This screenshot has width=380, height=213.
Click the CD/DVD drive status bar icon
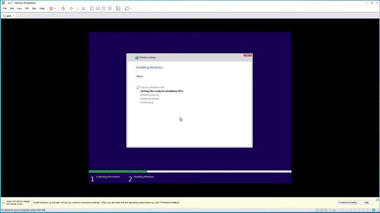pyautogui.click(x=322, y=210)
